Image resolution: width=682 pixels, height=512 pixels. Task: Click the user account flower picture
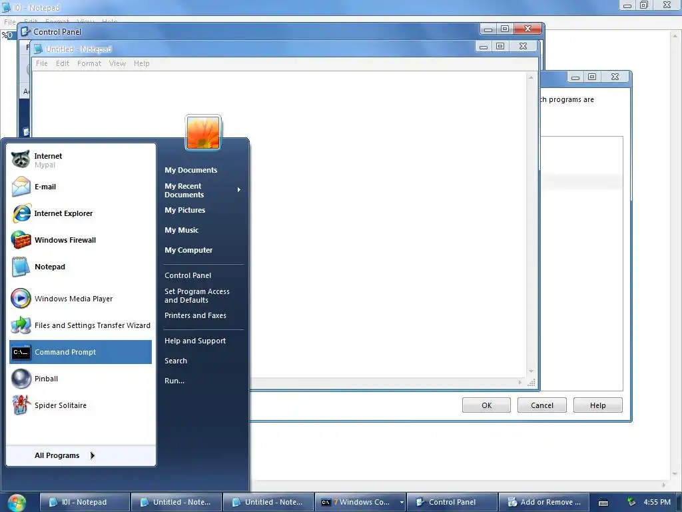[203, 133]
